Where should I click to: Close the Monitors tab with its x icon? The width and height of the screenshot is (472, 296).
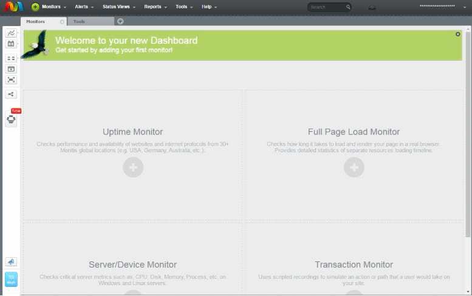pos(62,22)
